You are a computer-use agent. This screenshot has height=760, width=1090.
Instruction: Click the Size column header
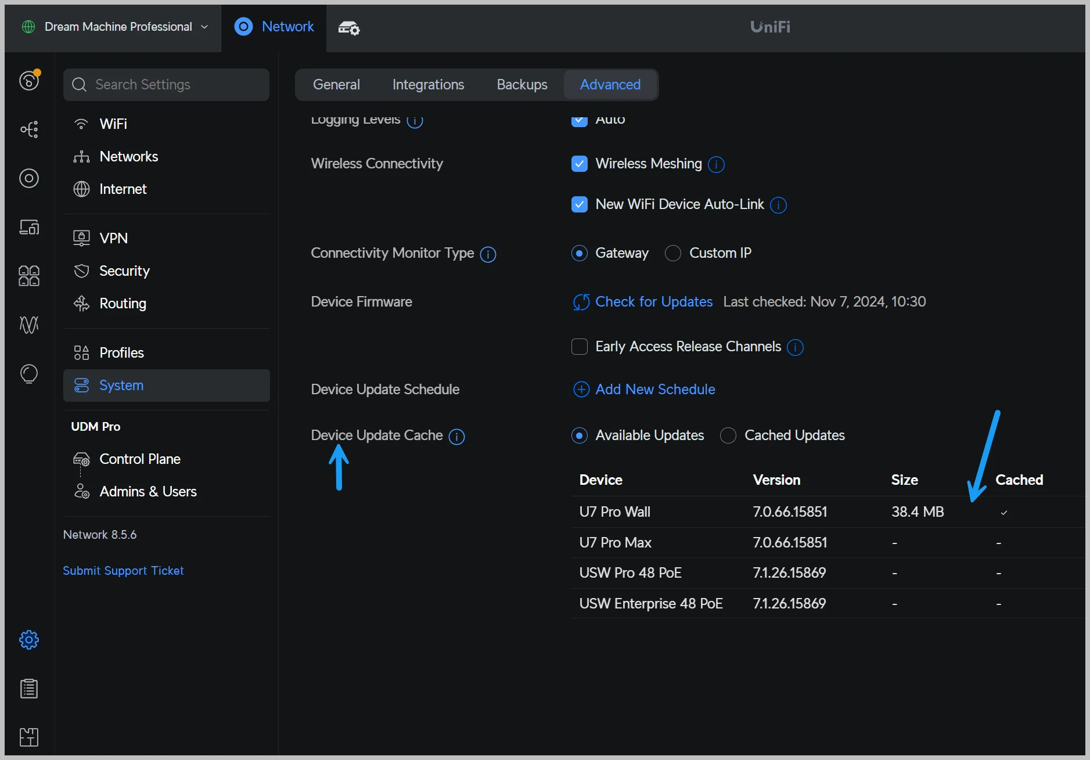coord(904,480)
